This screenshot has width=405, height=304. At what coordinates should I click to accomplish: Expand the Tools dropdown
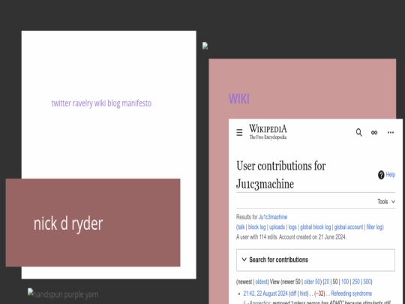point(386,202)
